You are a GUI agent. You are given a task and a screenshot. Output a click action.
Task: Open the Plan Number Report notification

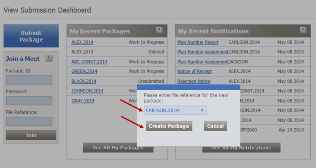click(x=198, y=42)
